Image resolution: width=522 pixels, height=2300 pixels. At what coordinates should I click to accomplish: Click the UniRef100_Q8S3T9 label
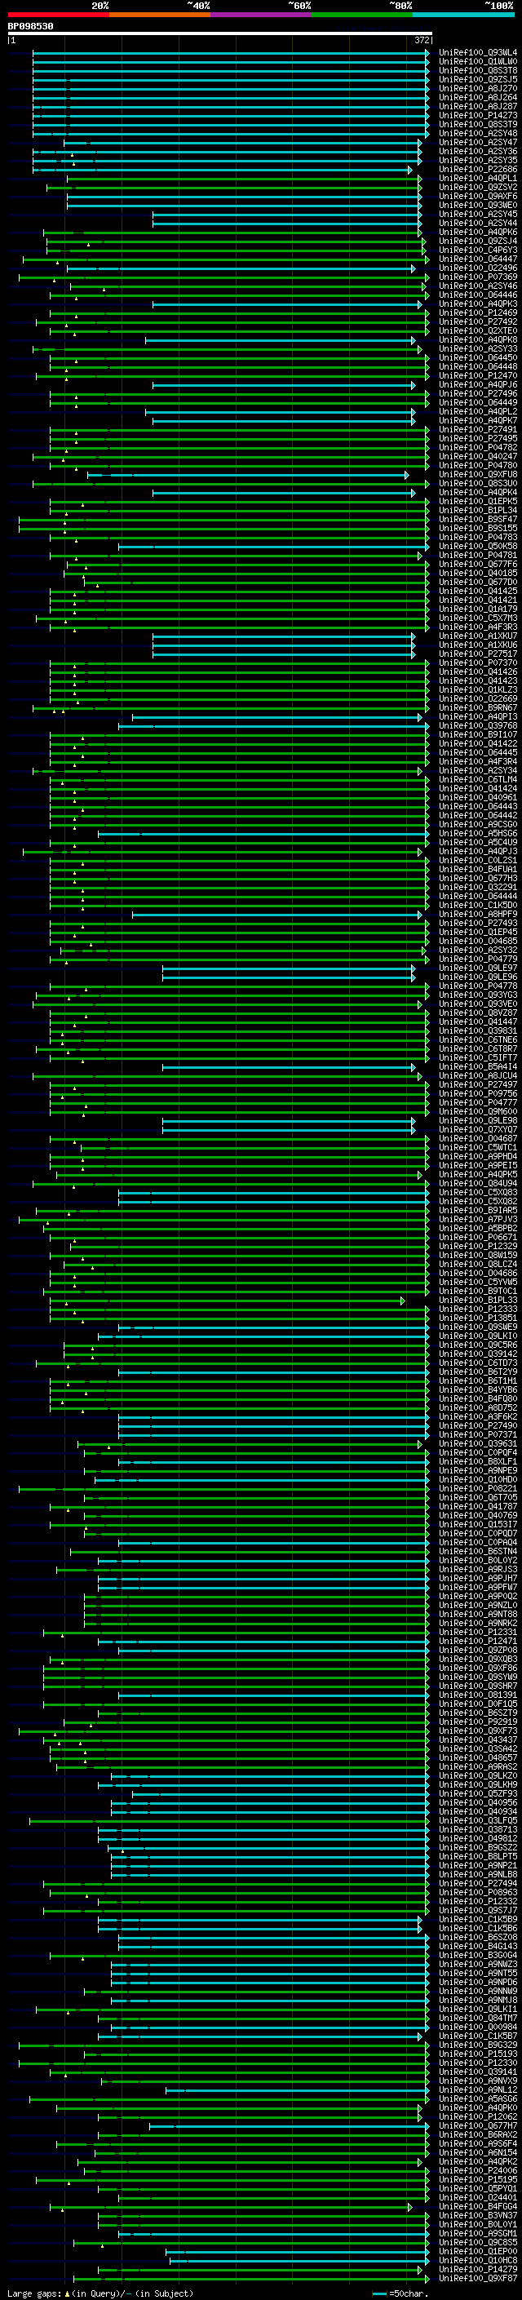(477, 124)
